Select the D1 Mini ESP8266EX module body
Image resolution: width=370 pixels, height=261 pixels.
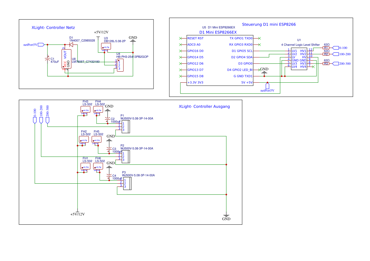220,60
